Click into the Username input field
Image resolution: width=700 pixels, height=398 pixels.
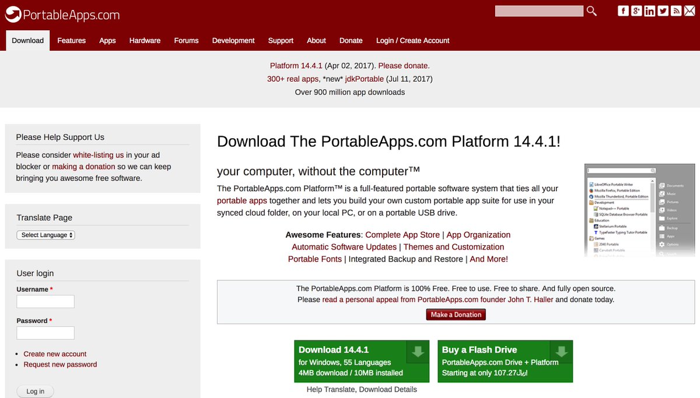click(x=45, y=301)
